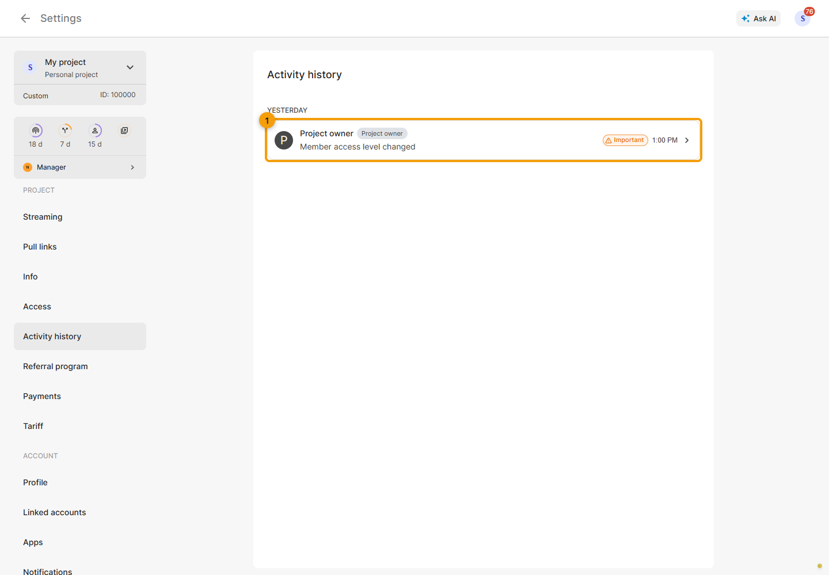Open the Tariff section

(x=80, y=426)
